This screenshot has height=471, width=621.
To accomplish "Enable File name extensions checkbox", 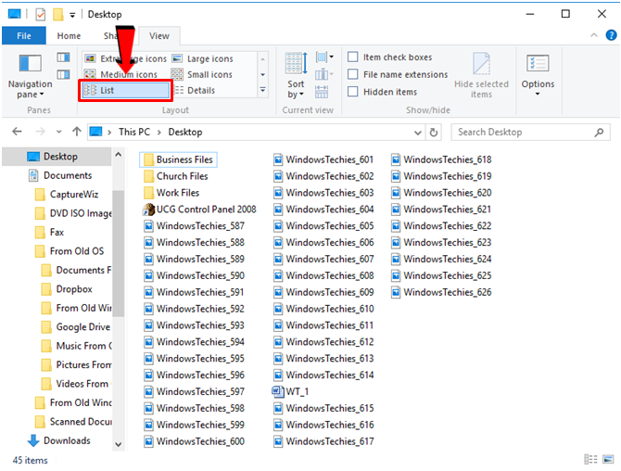I will [x=398, y=74].
